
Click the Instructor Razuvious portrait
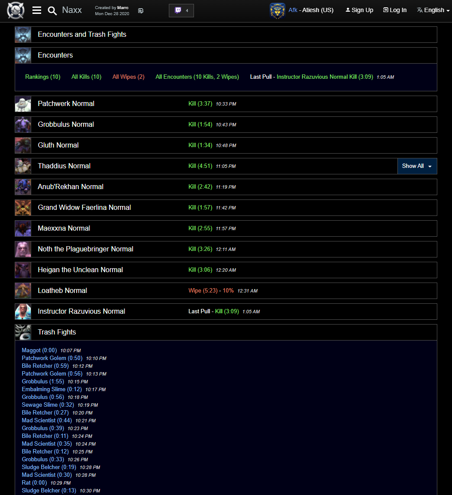23,312
